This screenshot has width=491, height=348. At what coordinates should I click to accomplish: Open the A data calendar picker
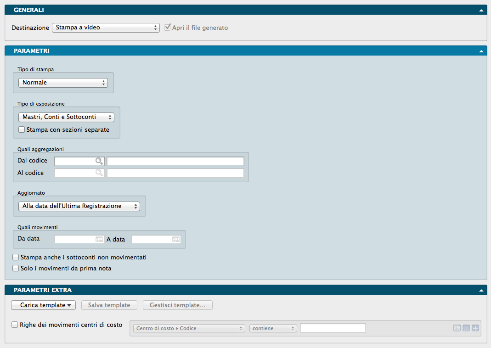click(x=176, y=239)
